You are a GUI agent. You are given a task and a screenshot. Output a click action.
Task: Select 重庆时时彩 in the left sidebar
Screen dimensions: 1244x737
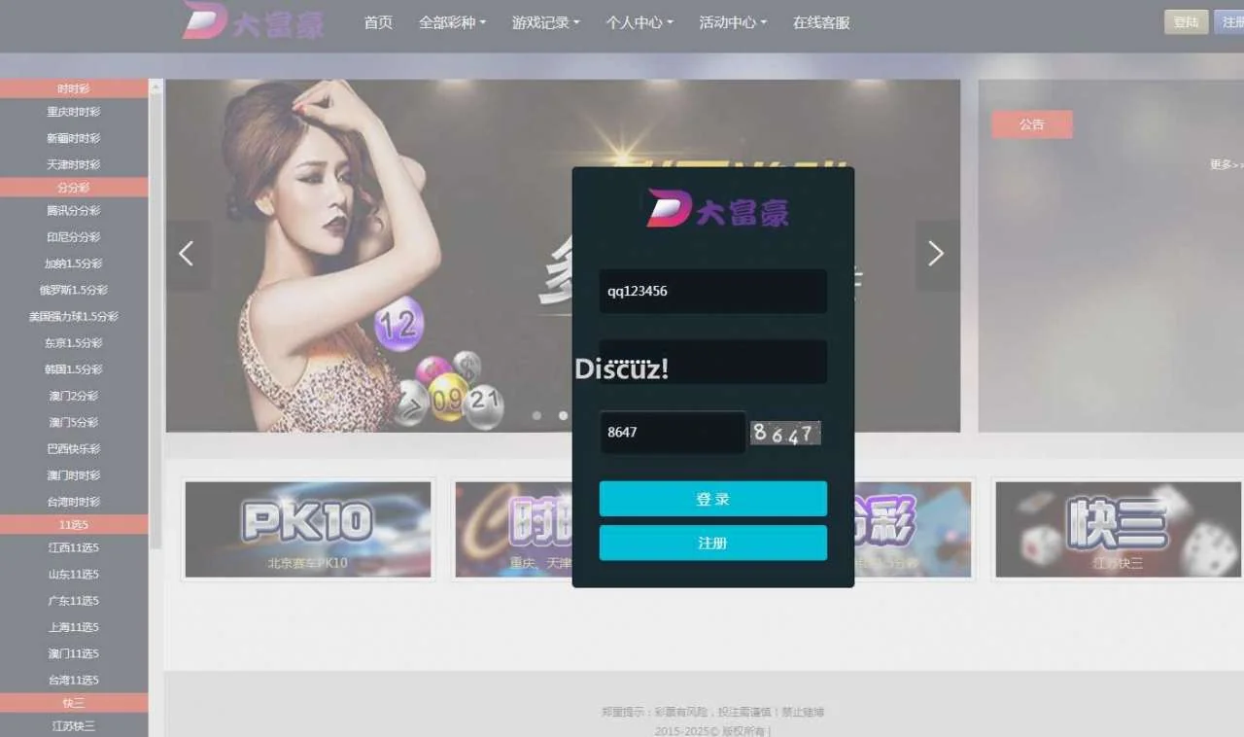point(74,112)
